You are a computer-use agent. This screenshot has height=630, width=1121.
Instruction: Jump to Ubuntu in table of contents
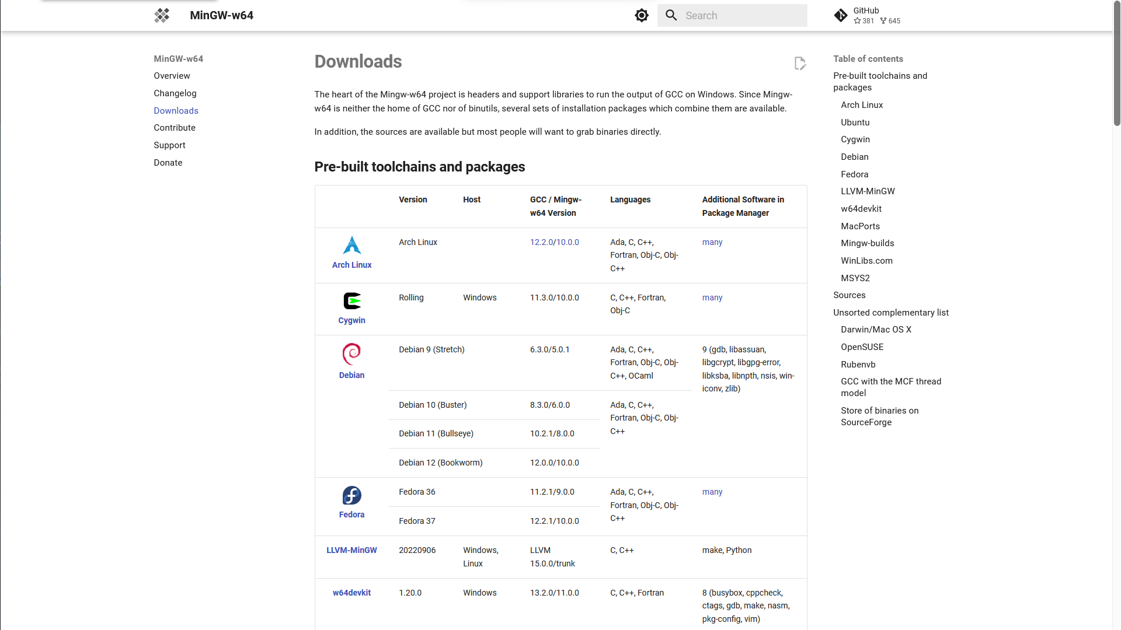click(855, 123)
